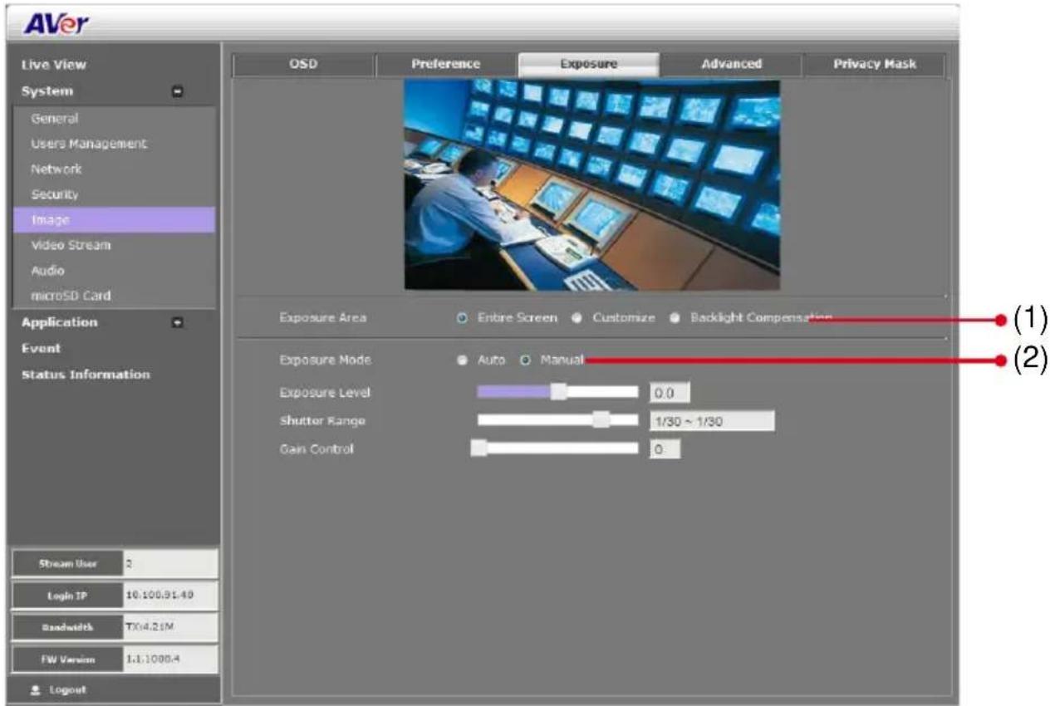Image resolution: width=1055 pixels, height=706 pixels.
Task: Click the Shutter Range slider handle
Action: (602, 420)
